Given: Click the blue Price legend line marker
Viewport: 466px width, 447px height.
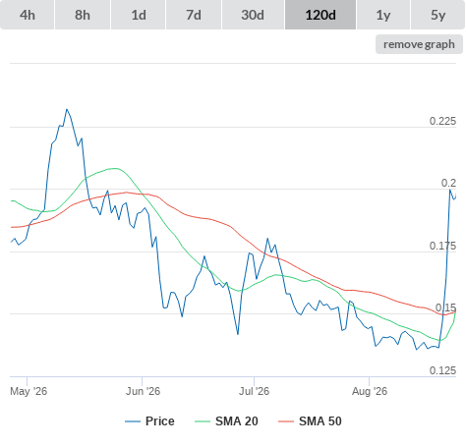Looking at the screenshot, I should tap(133, 421).
